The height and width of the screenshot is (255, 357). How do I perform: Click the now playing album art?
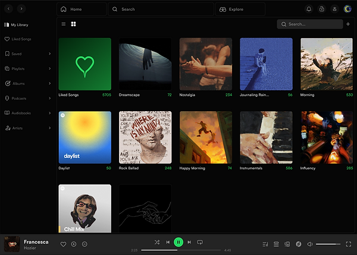point(12,244)
